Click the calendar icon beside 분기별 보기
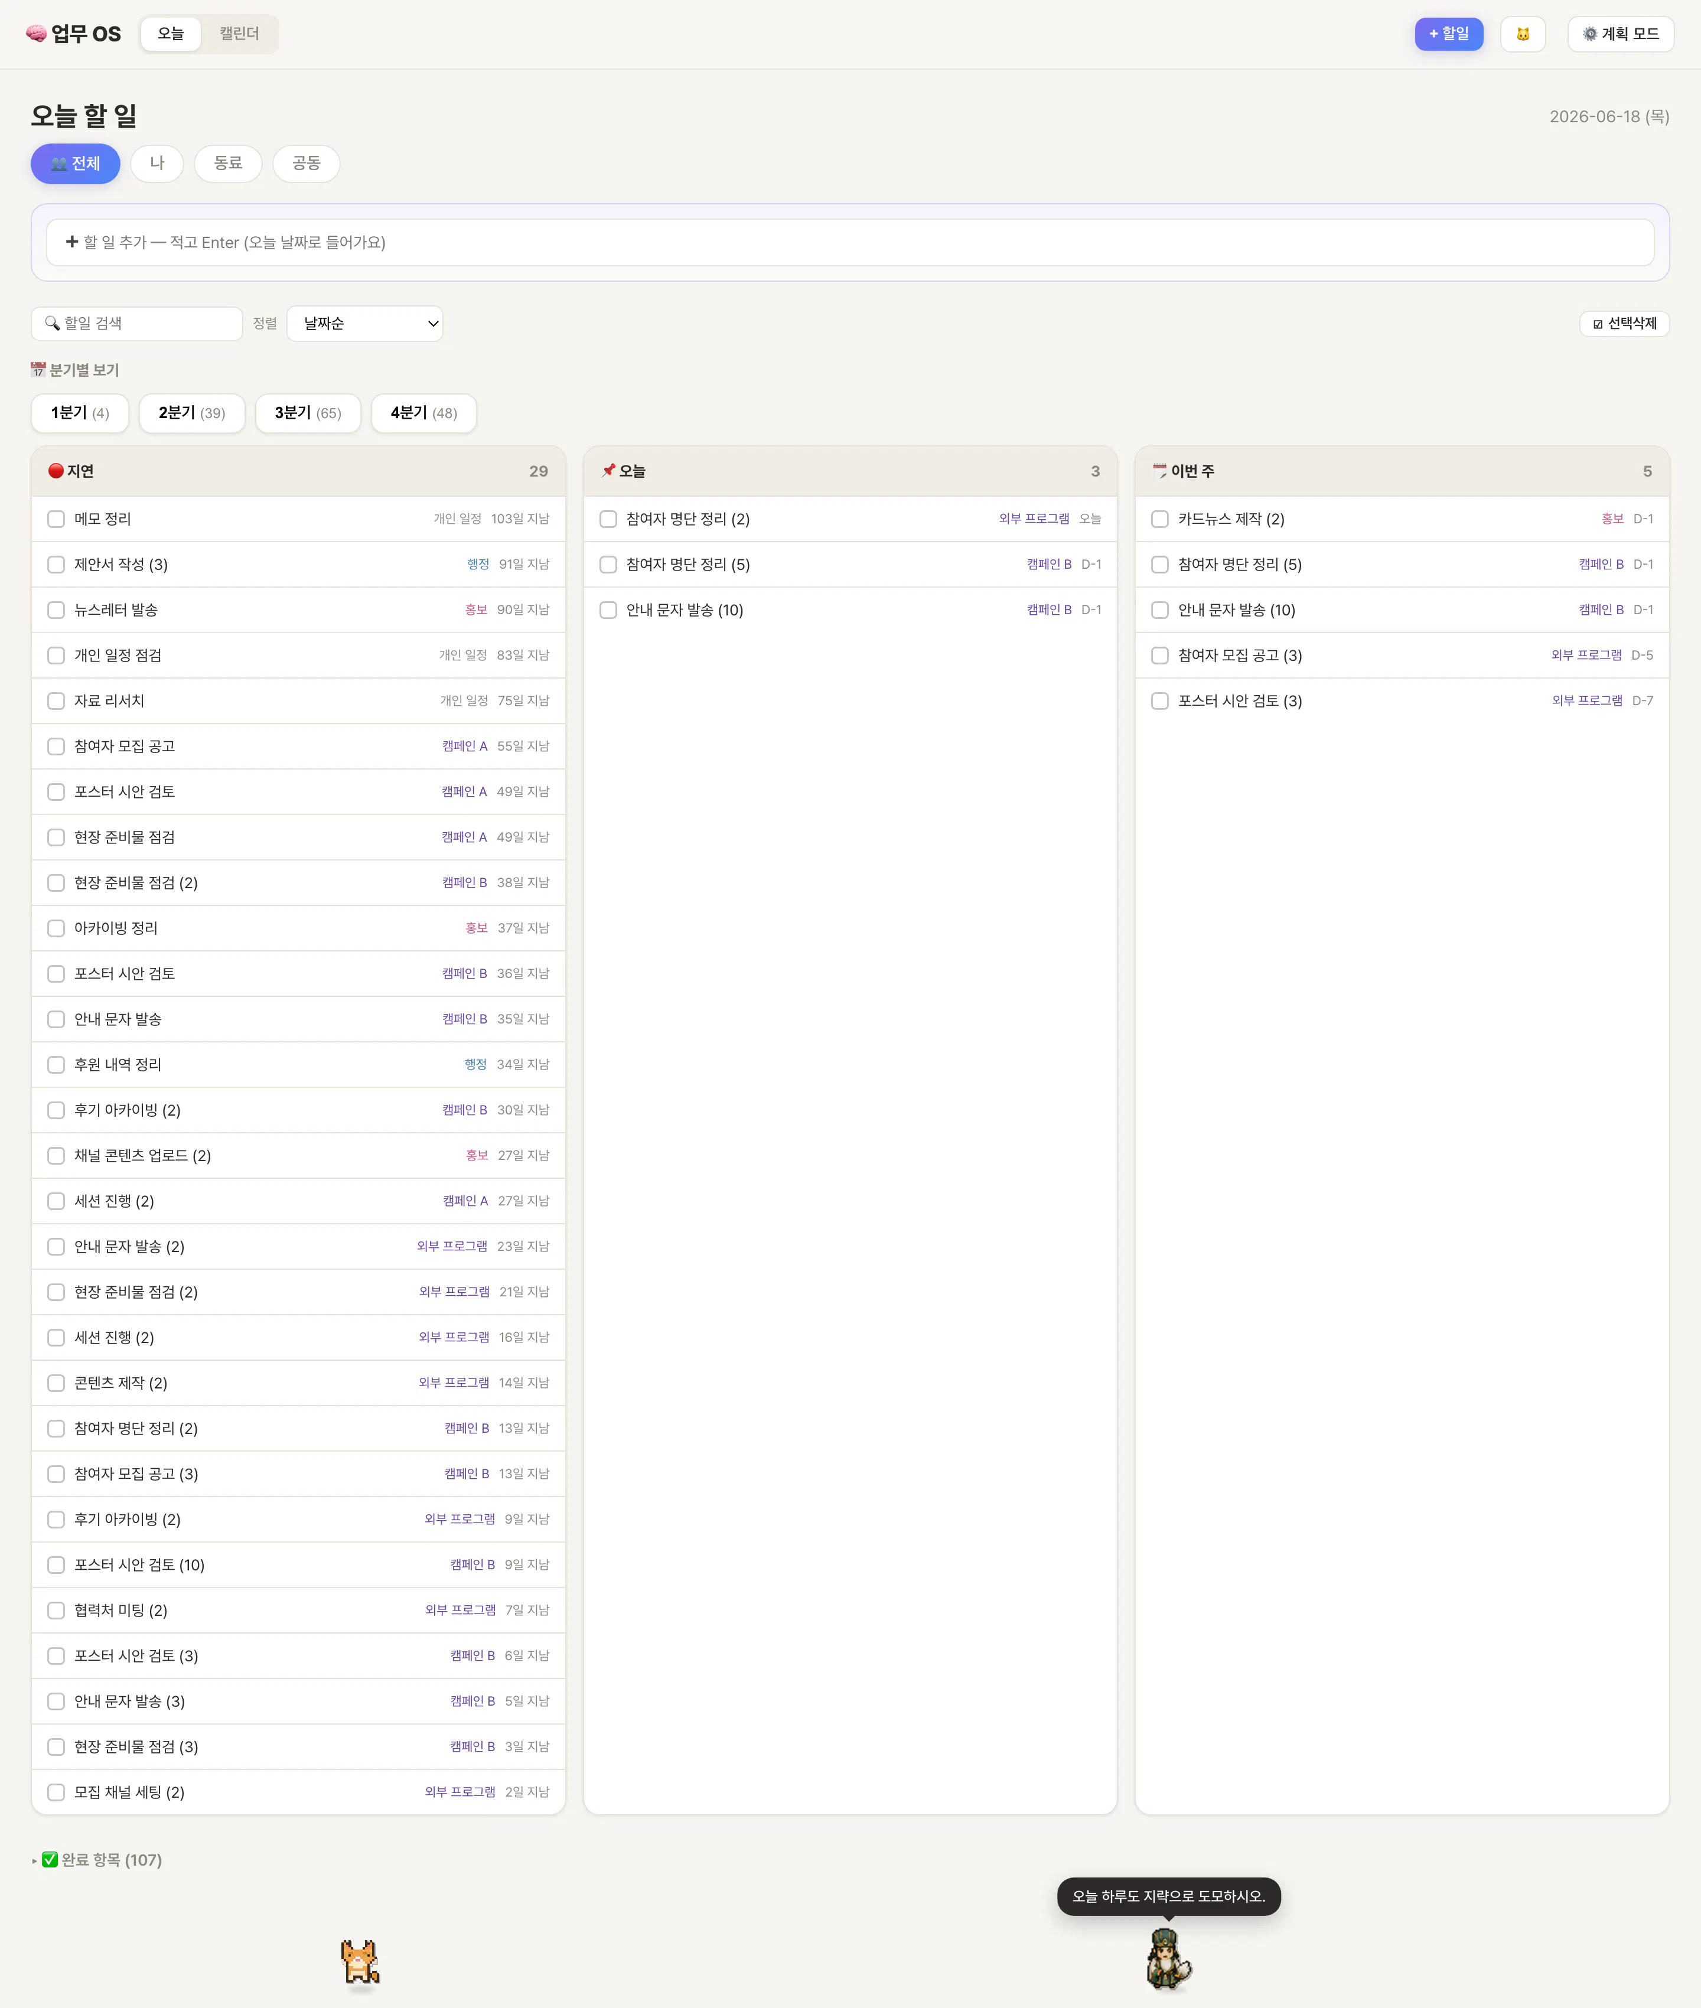 pyautogui.click(x=38, y=369)
